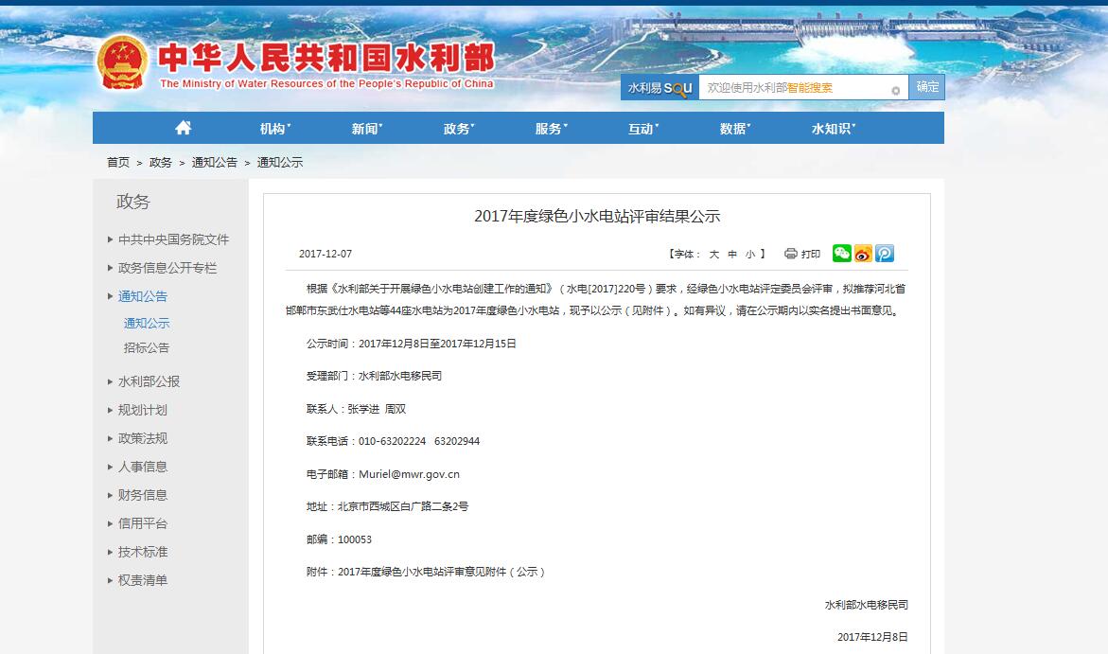Image resolution: width=1108 pixels, height=654 pixels.
Task: Open the 政务 navigation menu
Action: 458,129
